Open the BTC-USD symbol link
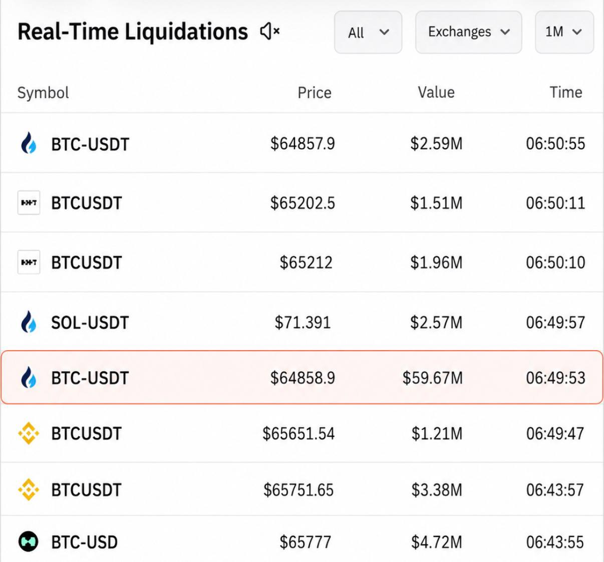 (84, 542)
